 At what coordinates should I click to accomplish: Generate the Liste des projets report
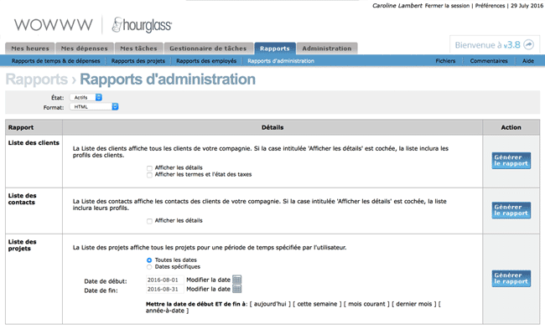point(511,279)
